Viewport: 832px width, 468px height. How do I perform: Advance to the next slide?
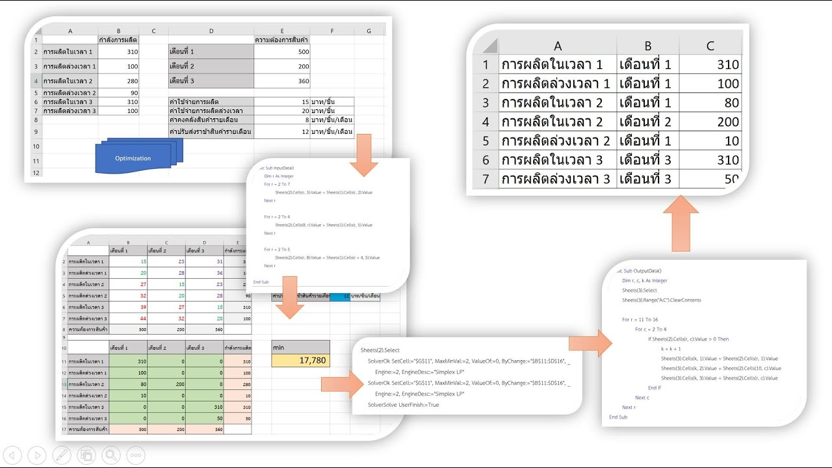(36, 455)
